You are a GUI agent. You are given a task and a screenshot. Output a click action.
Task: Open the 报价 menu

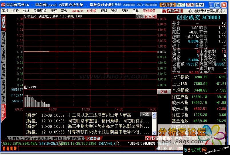[x=15, y=11]
